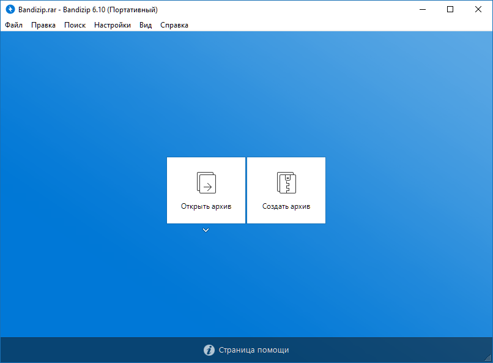Image resolution: width=493 pixels, height=363 pixels.
Task: Click the Bandizip logo in title bar
Action: click(10, 9)
